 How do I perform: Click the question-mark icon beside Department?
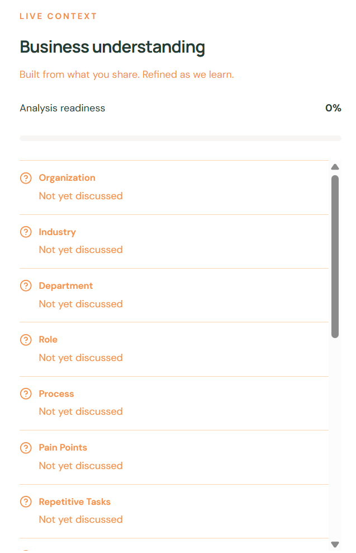26,285
